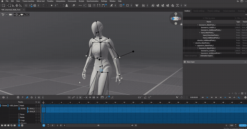Toggle visibility checkbox for Pelvis track
The height and width of the screenshot is (129, 247).
click(x=36, y=117)
